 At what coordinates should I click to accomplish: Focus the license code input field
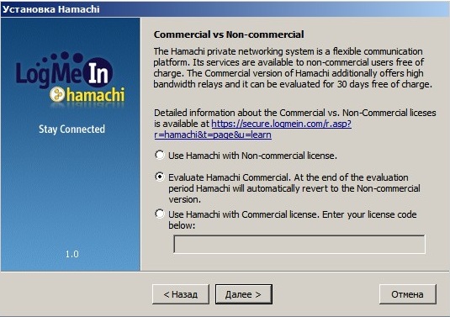299,244
